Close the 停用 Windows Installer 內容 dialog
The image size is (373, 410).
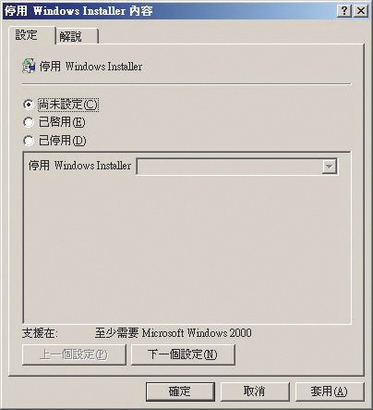(361, 11)
